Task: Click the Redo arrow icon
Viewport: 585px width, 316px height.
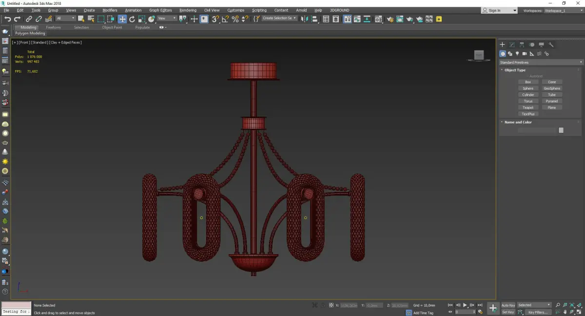Action: point(18,19)
